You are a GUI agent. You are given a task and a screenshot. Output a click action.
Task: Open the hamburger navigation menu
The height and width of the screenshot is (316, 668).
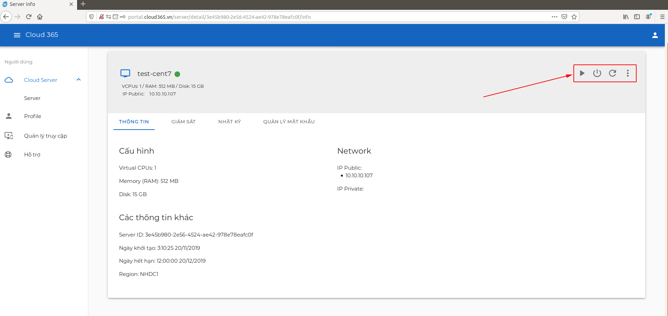tap(17, 35)
